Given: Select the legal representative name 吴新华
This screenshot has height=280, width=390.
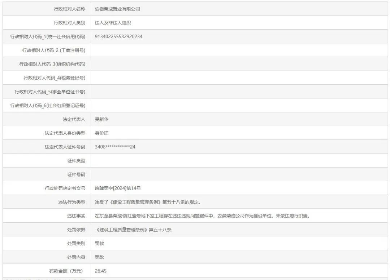Looking at the screenshot, I should click(101, 119).
